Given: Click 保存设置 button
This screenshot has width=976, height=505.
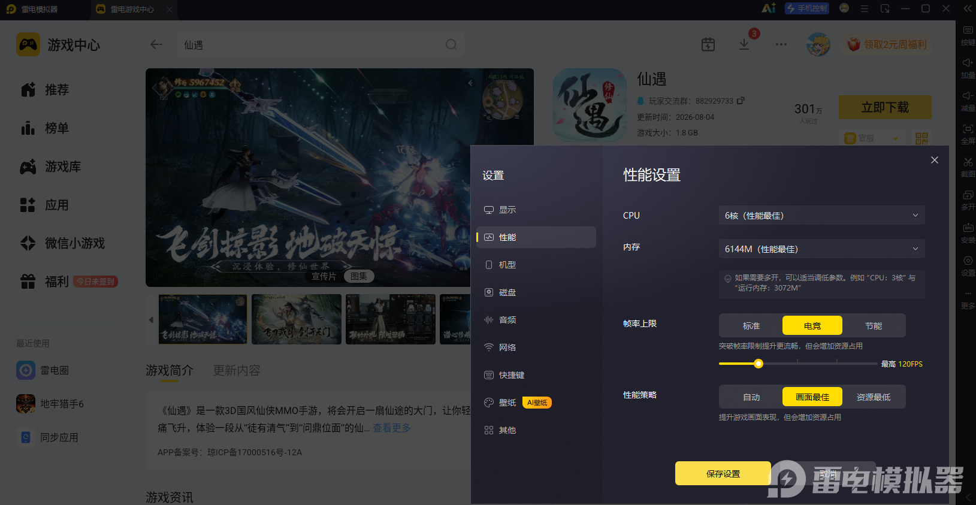Looking at the screenshot, I should point(723,473).
